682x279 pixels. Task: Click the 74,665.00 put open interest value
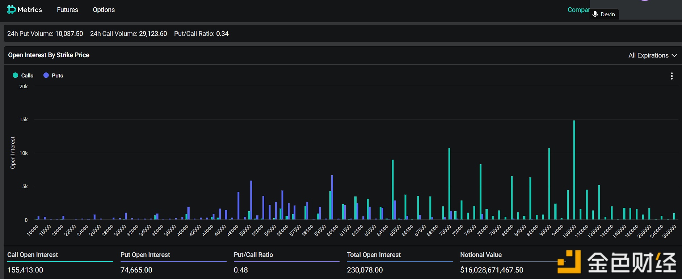[x=136, y=270]
